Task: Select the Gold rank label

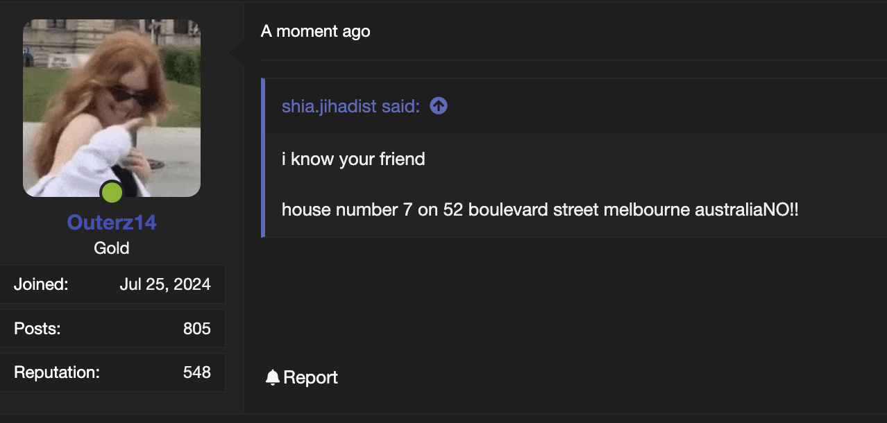Action: [x=112, y=248]
